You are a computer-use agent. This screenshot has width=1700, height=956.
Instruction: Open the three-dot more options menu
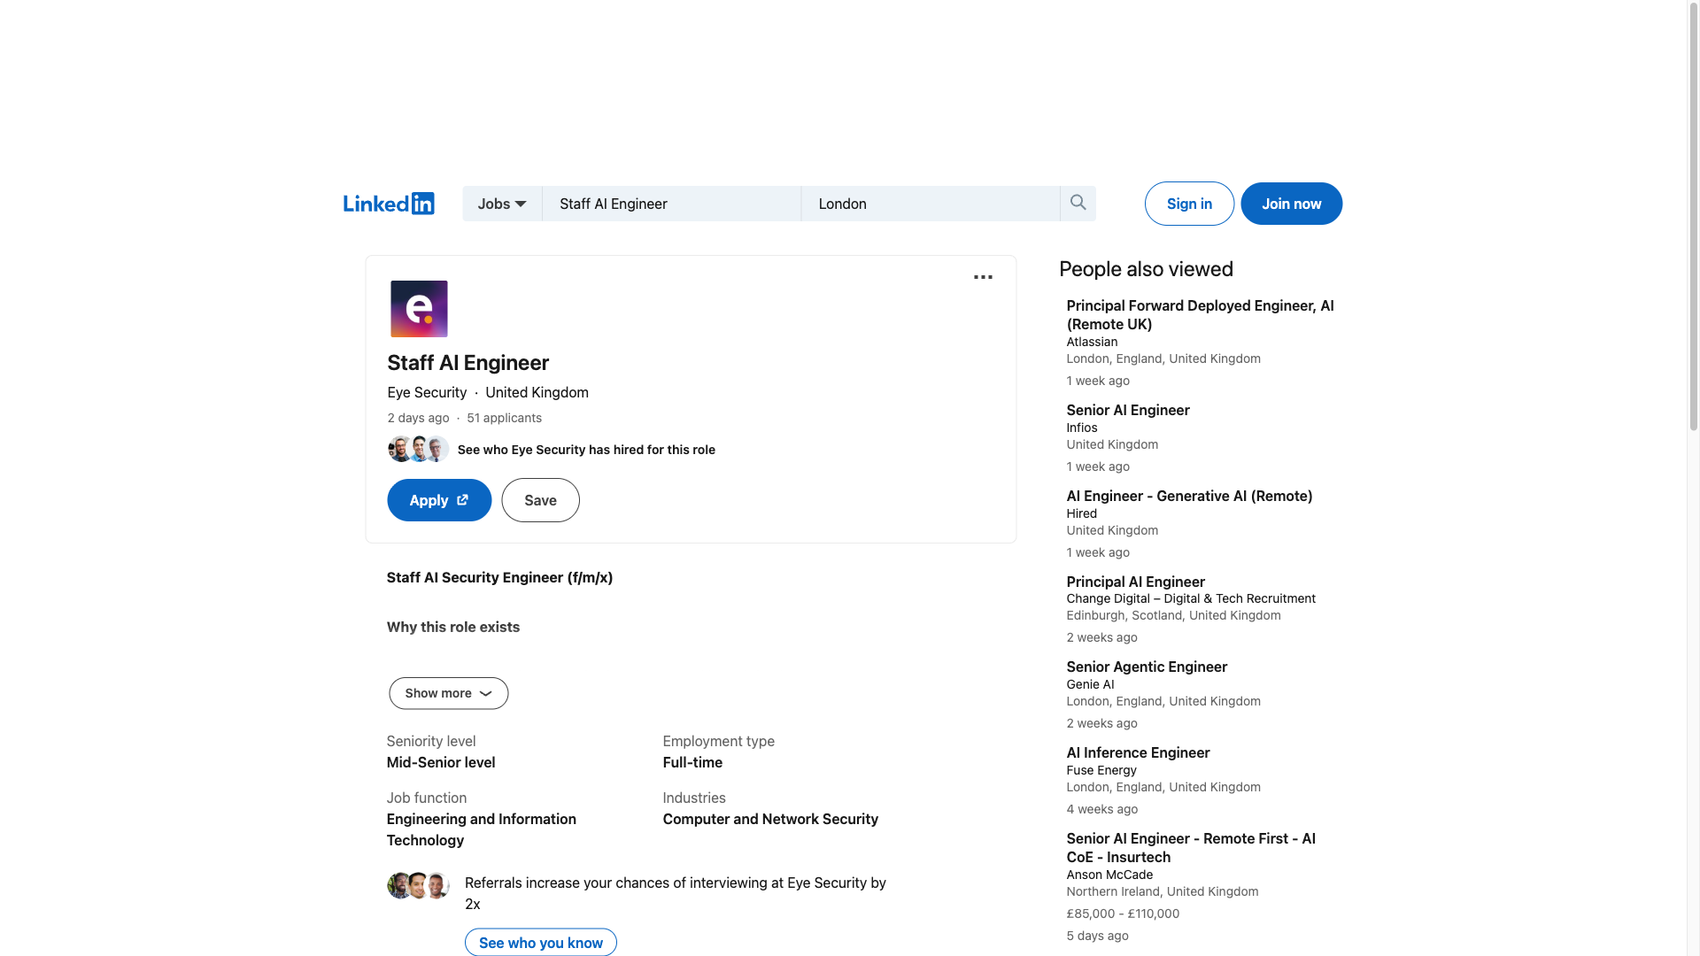(983, 277)
